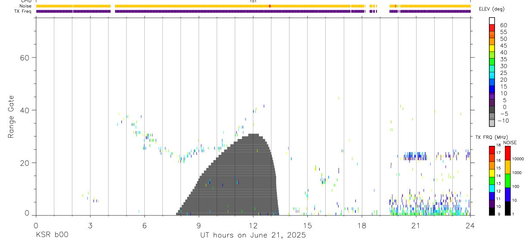Click the x-axis tick label "9"

(x=199, y=225)
